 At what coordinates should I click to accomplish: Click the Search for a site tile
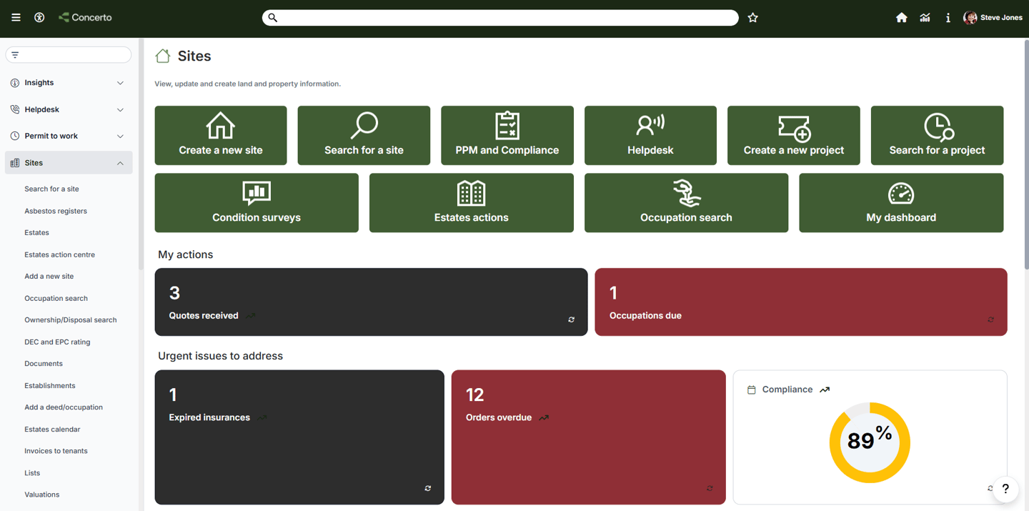(364, 135)
